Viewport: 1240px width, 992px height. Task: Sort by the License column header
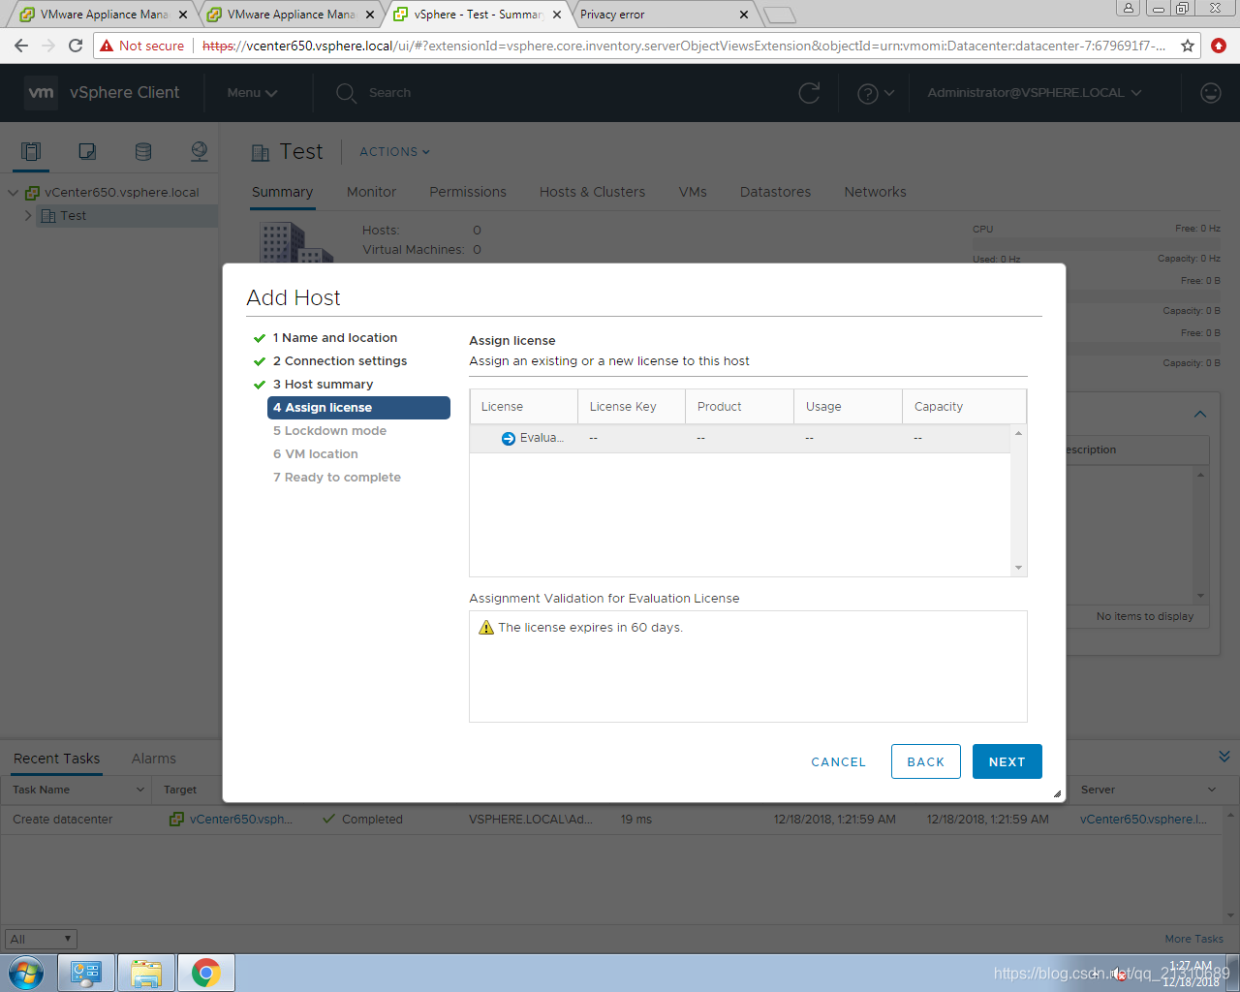pyautogui.click(x=523, y=407)
